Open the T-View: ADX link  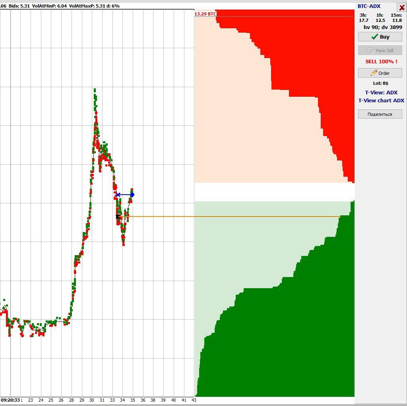click(381, 93)
